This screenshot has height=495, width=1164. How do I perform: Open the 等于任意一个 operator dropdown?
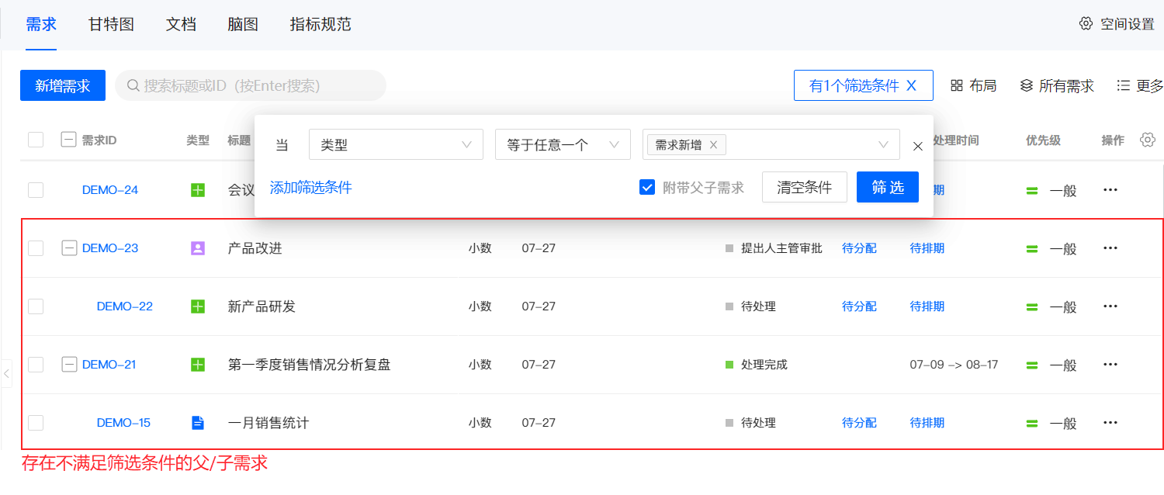click(563, 144)
